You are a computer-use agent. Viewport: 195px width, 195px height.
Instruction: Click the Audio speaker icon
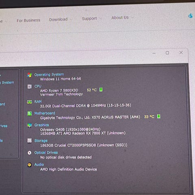pyautogui.click(x=29, y=165)
